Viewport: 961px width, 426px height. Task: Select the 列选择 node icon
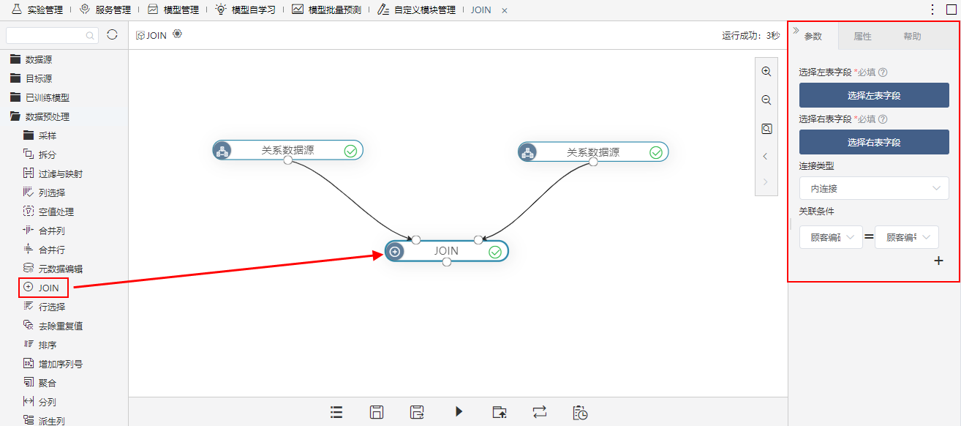coord(29,193)
